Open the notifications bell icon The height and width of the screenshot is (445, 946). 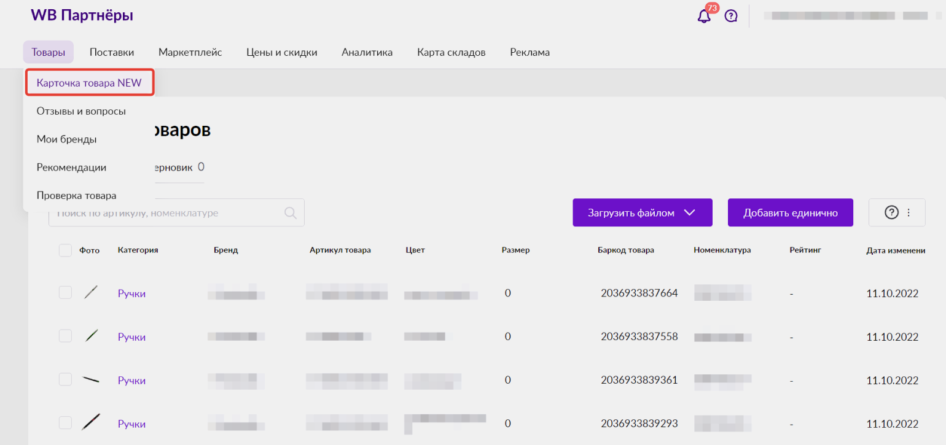pos(704,17)
